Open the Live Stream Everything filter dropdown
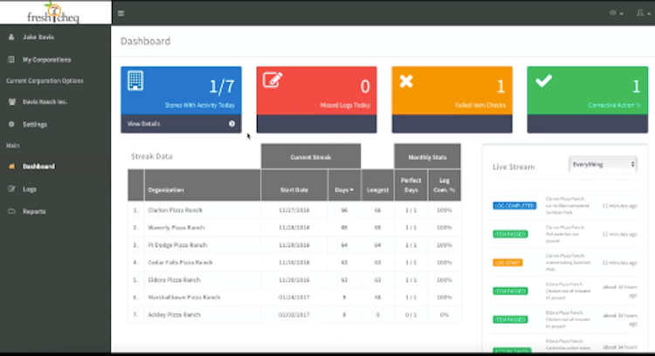 coord(603,164)
